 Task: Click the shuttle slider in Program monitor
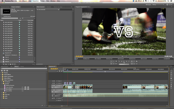coord(124,63)
